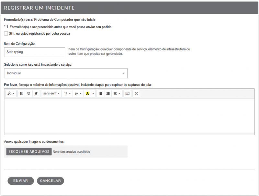Toggle bold formatting in editor
This screenshot has height=196, width=259.
(21, 93)
